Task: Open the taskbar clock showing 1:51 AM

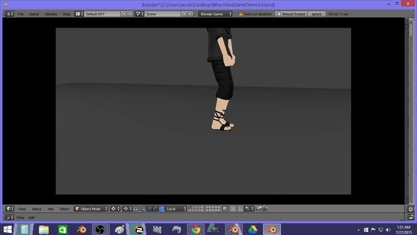Action: [x=403, y=230]
